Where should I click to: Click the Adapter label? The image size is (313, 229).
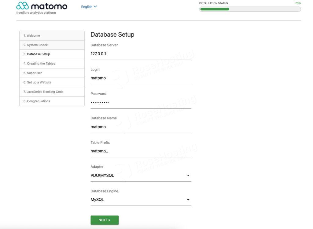(x=97, y=167)
